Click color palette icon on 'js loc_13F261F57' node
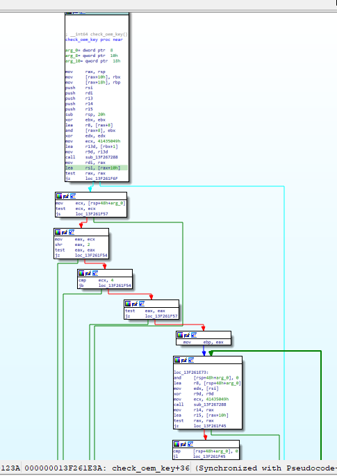Screen dimensions: 337x476 click(x=59, y=196)
